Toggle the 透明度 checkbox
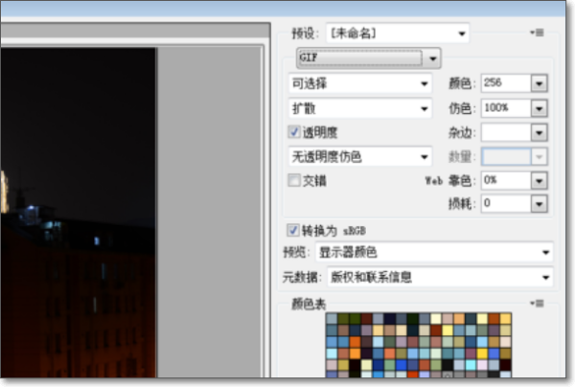Screen dimensions: 575x387 point(295,132)
